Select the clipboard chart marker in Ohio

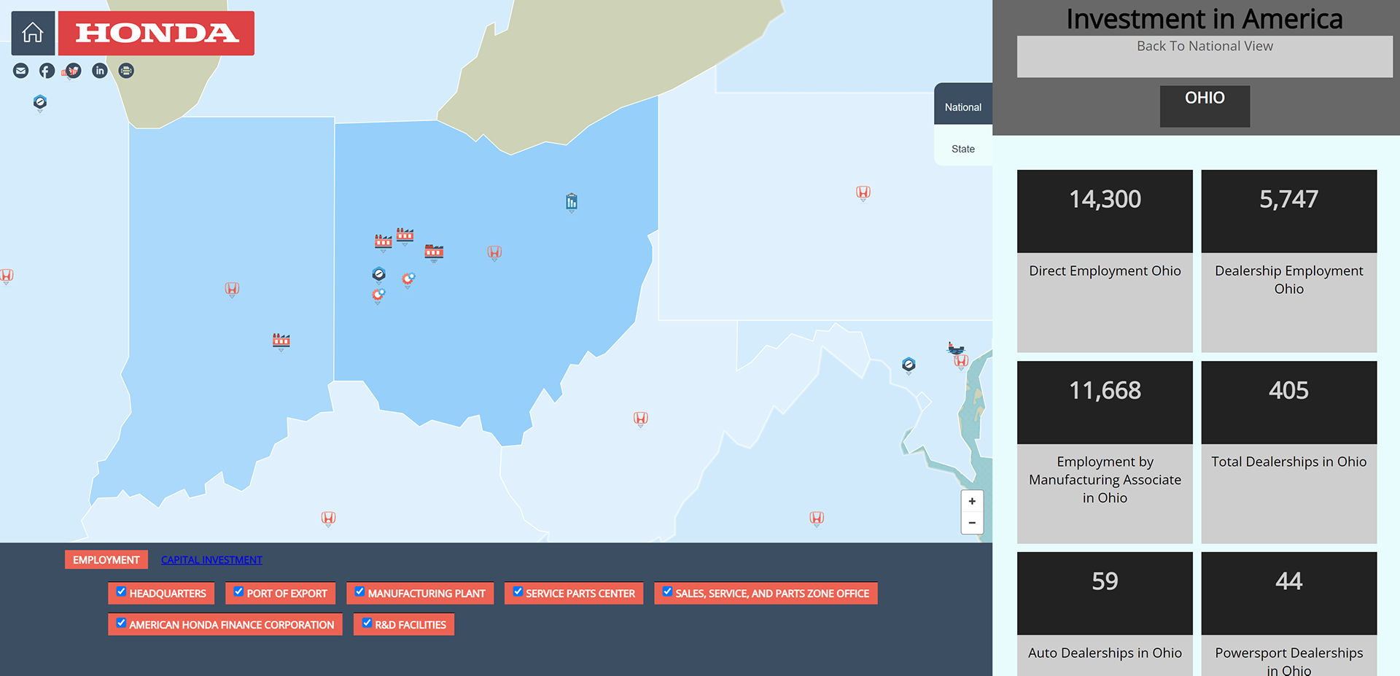pyautogui.click(x=572, y=202)
